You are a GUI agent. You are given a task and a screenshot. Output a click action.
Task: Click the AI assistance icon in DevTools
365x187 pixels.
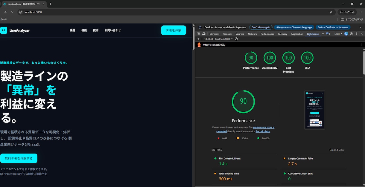click(x=346, y=34)
